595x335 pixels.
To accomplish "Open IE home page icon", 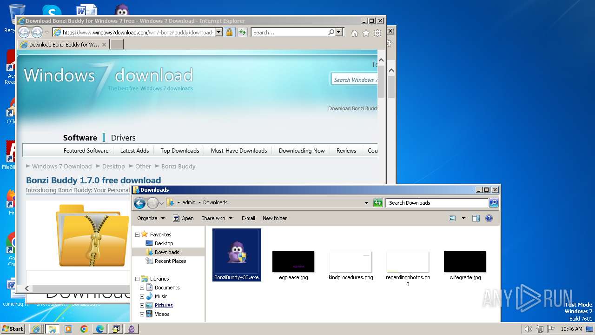I will (355, 33).
